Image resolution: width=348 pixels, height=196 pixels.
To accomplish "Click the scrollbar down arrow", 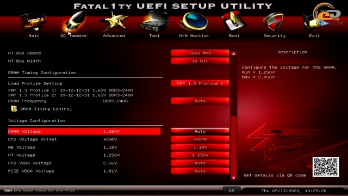I will click(233, 178).
